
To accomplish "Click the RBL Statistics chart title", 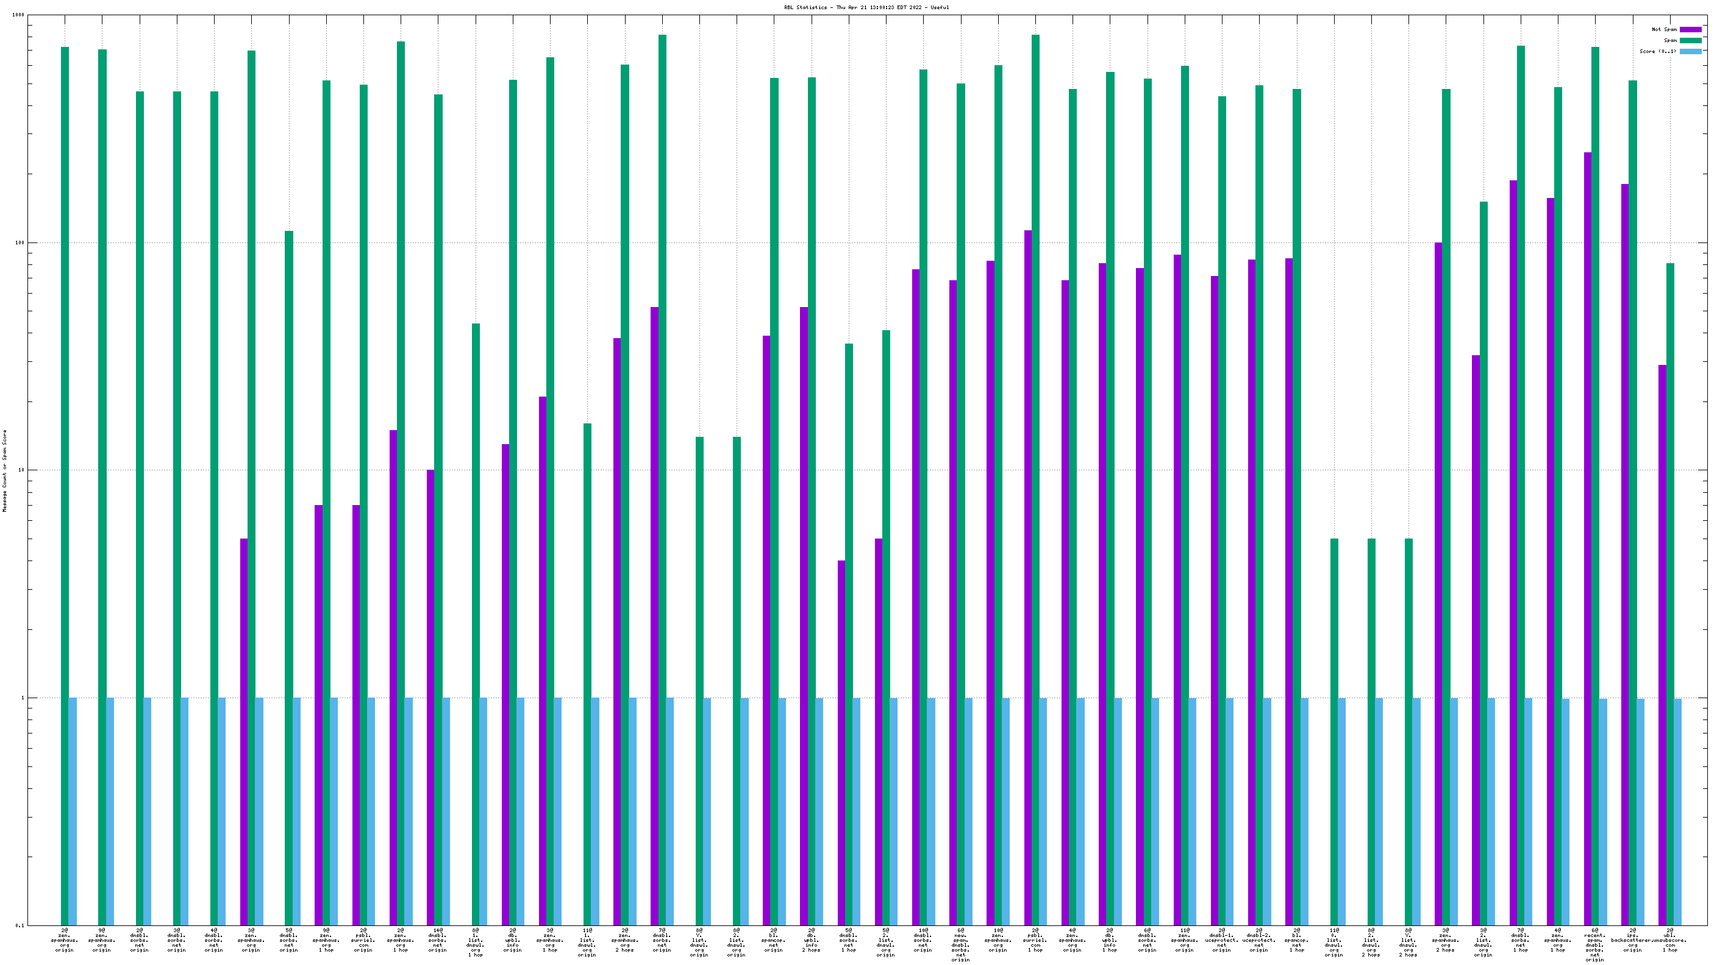I will pyautogui.click(x=866, y=7).
